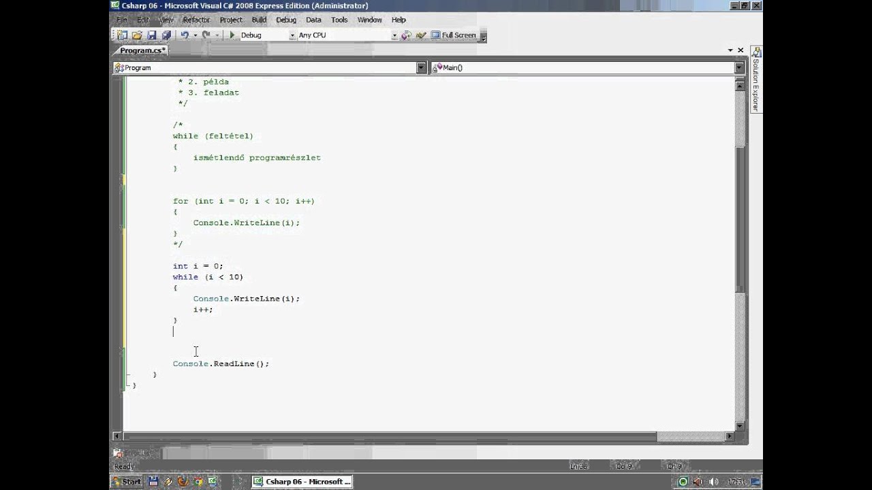The image size is (872, 490).
Task: Click the volume speaker tray icon
Action: (x=713, y=482)
